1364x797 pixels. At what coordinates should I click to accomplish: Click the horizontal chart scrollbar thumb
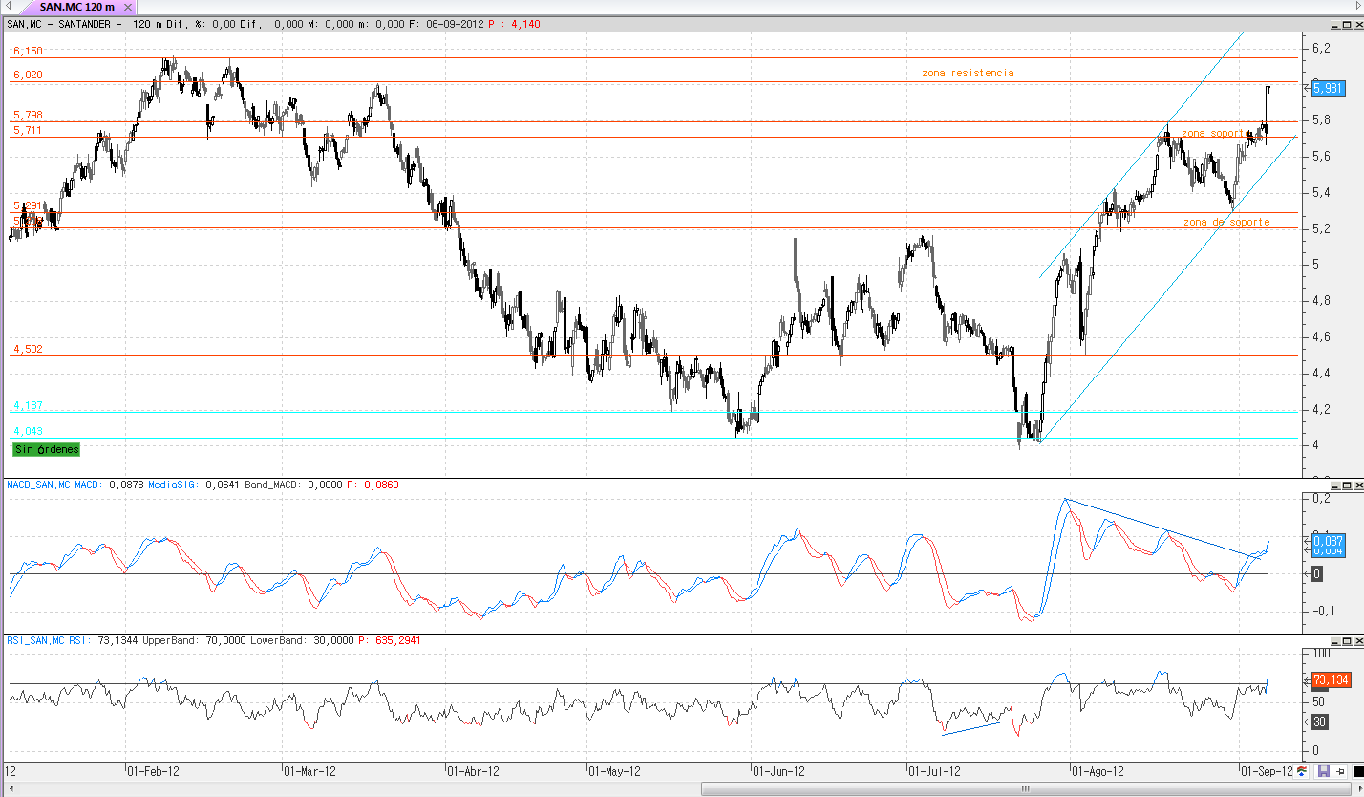[x=1026, y=789]
